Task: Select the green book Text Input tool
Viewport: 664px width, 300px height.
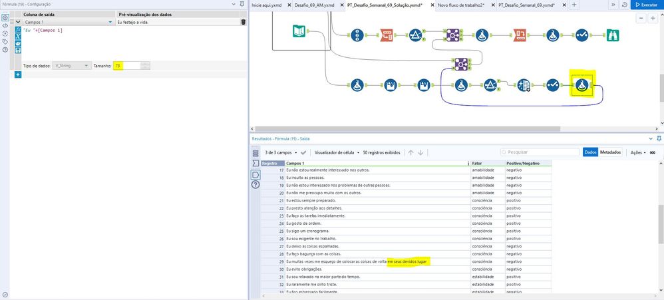Action: pyautogui.click(x=299, y=31)
